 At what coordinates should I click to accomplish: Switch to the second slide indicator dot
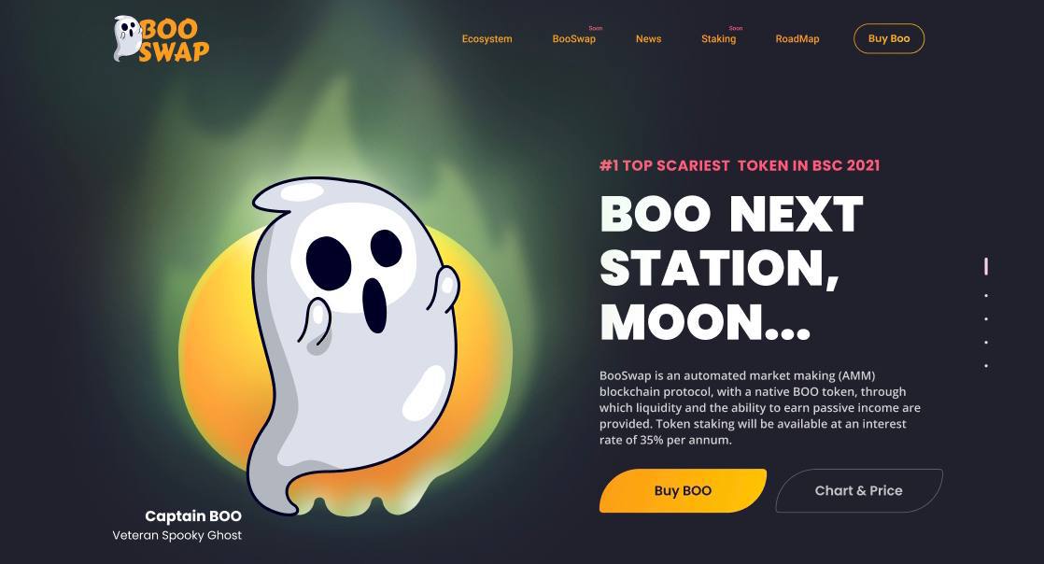[986, 296]
